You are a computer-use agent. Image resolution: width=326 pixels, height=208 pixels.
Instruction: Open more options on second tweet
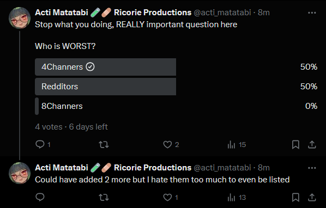[312, 168]
